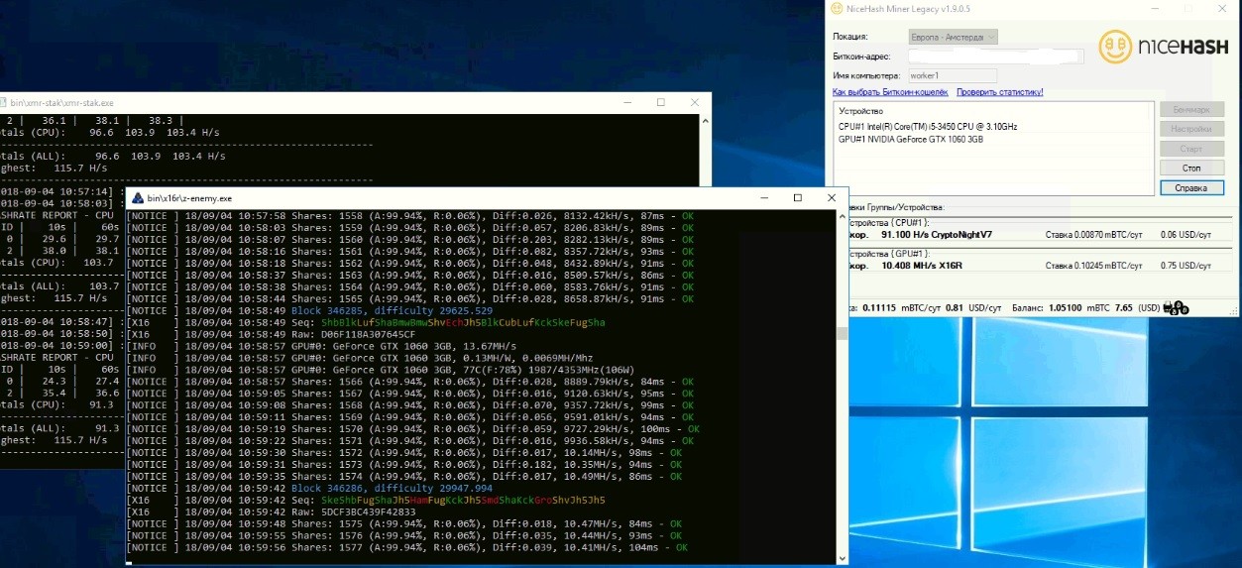Click the z-enemy.exe console window icon
This screenshot has width=1242, height=568.
pos(138,198)
